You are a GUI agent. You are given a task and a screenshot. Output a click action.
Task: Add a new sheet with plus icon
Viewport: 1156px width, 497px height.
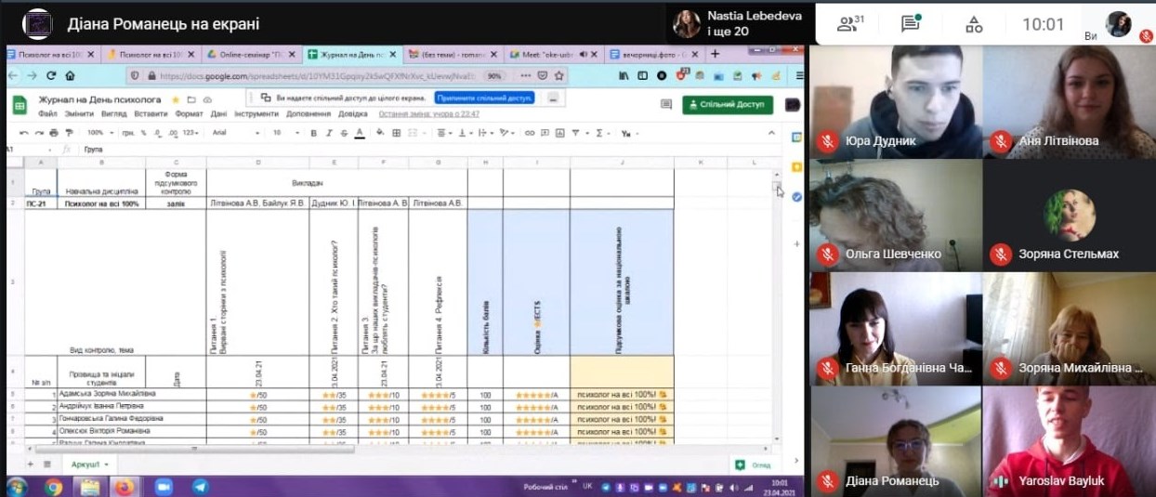pyautogui.click(x=31, y=464)
